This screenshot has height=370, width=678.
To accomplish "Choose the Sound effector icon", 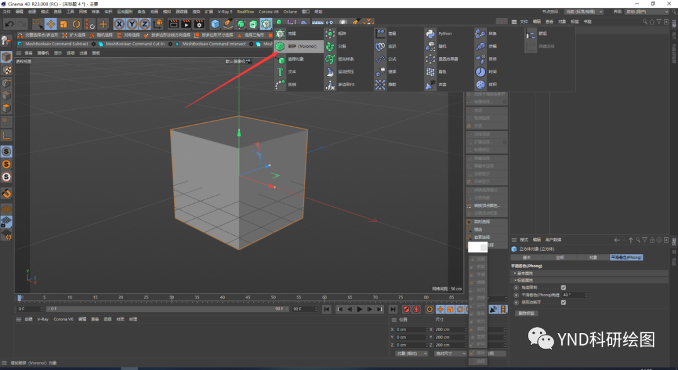I will click(x=430, y=85).
